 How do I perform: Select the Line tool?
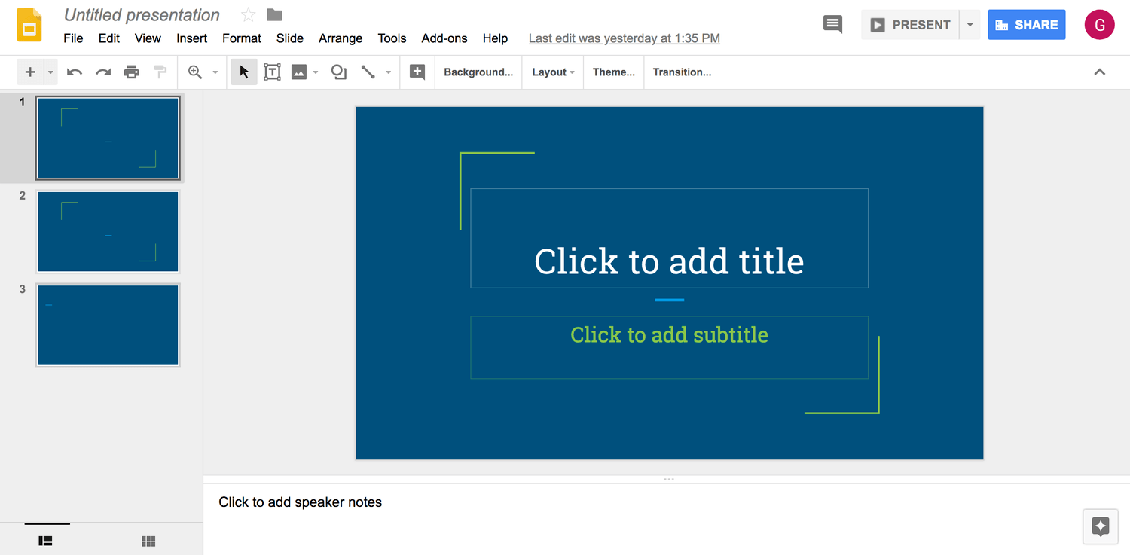[x=368, y=72]
